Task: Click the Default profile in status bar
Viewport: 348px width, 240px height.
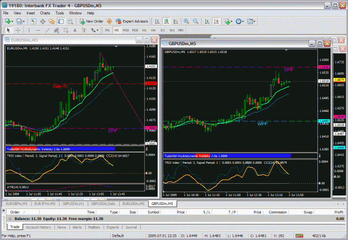Action: [117, 236]
